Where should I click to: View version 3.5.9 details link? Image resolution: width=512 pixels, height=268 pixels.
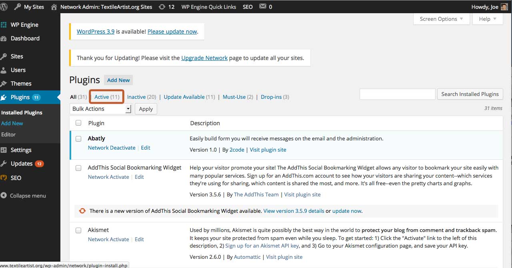(294, 211)
